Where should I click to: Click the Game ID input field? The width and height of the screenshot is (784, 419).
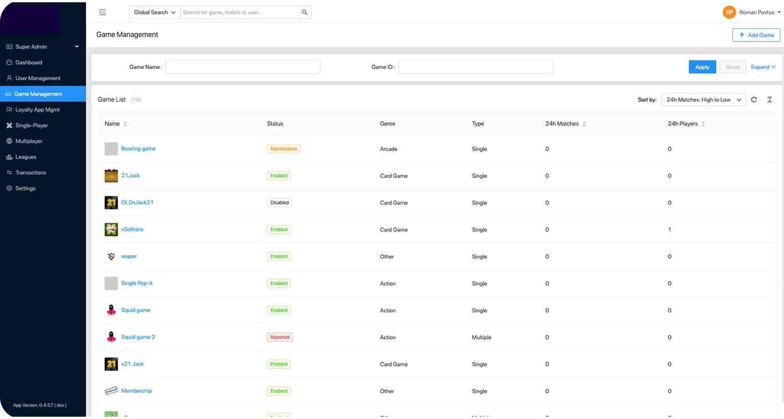[475, 67]
